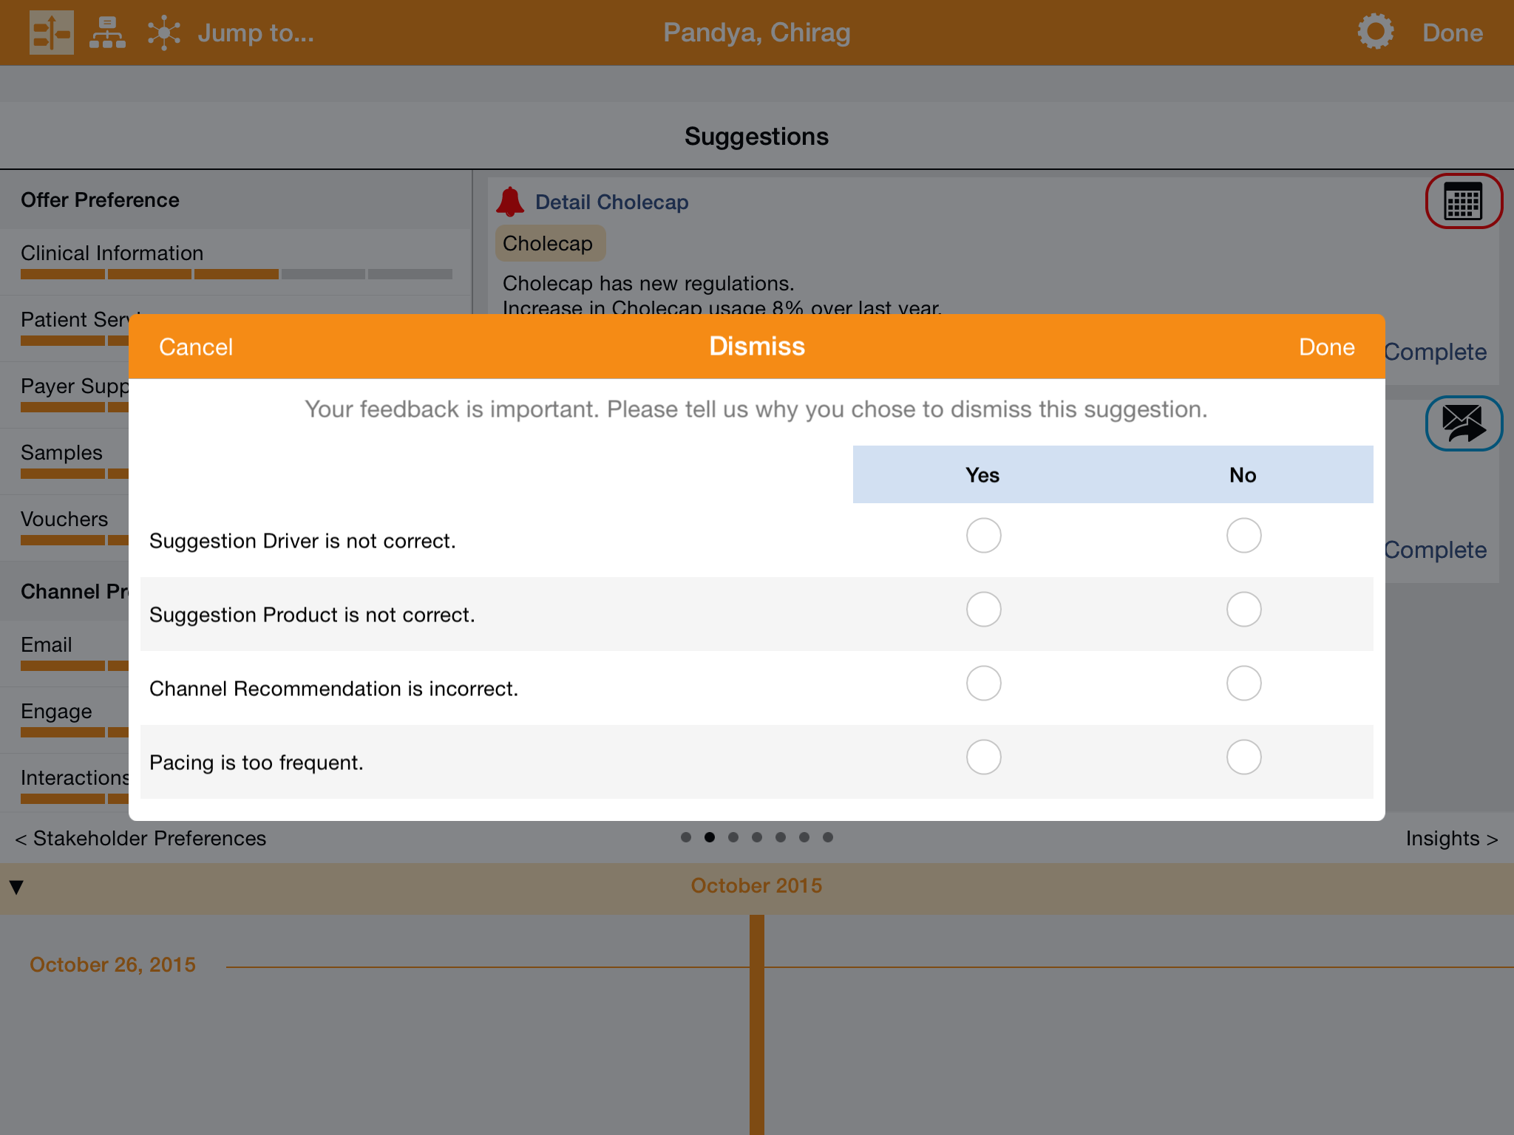Open the settings gear icon
The width and height of the screenshot is (1514, 1135).
pos(1375,33)
